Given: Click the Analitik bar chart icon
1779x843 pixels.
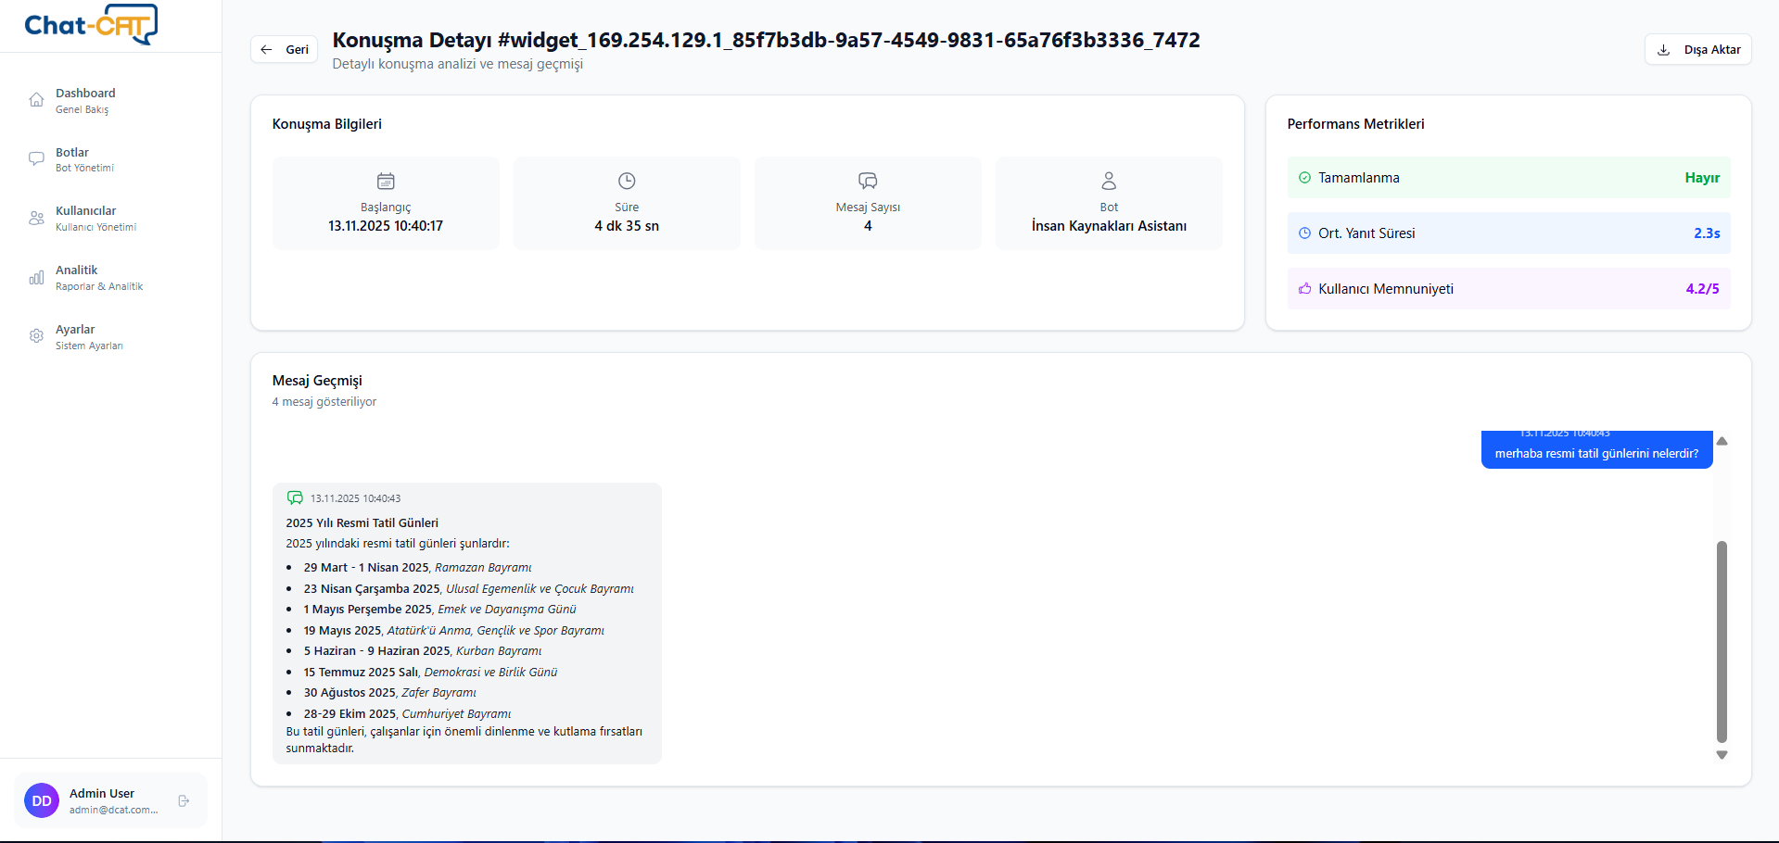Looking at the screenshot, I should tap(36, 277).
